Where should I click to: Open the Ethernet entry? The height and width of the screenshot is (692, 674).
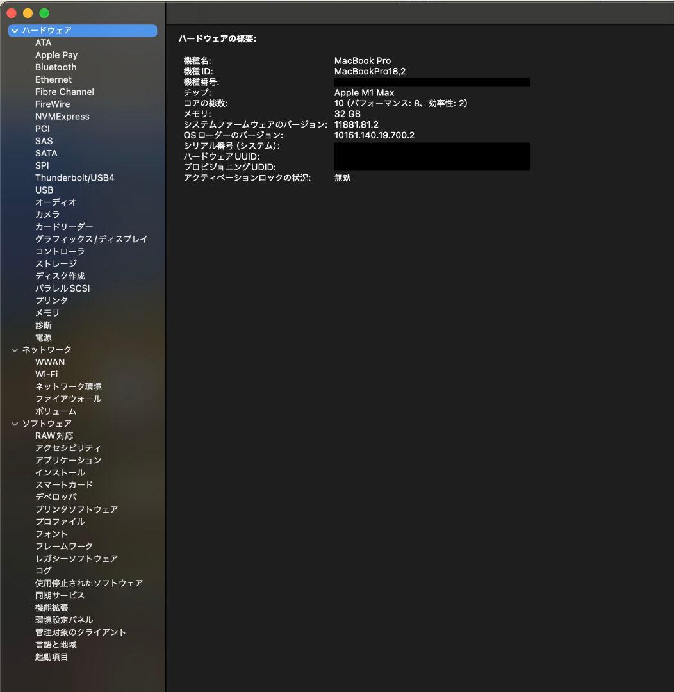[x=53, y=79]
